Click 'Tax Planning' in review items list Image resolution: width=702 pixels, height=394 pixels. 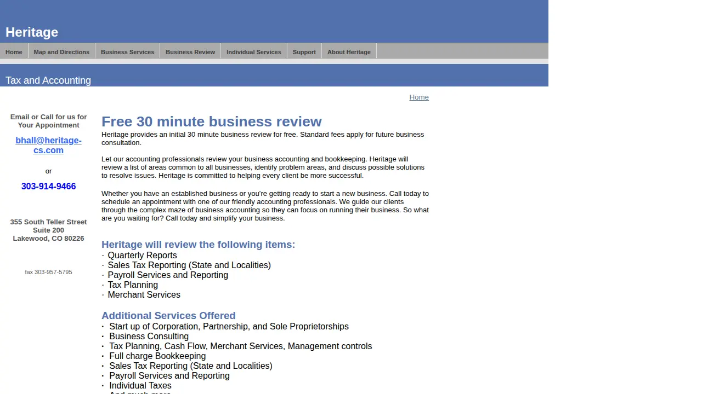click(x=133, y=285)
